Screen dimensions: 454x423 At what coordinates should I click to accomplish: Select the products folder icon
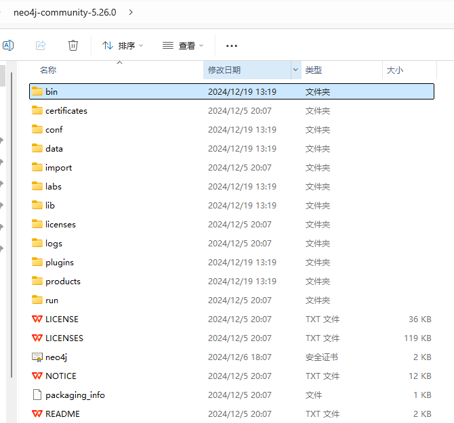(x=37, y=281)
